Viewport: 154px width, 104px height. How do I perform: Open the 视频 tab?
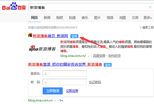pyautogui.click(x=110, y=18)
